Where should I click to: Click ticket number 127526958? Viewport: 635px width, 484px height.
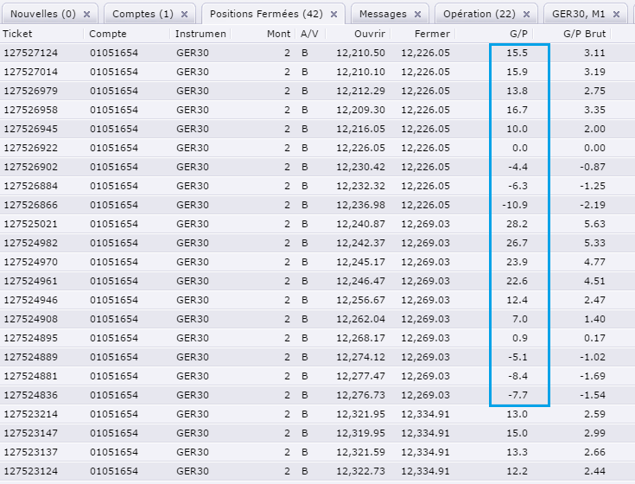(x=31, y=110)
